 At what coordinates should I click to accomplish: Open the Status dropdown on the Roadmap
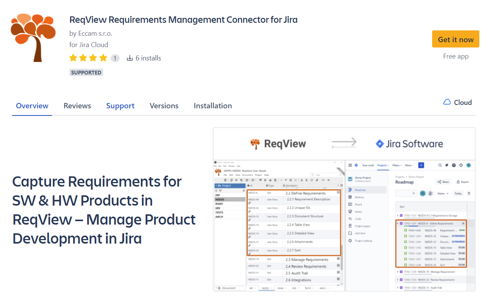click(x=442, y=193)
